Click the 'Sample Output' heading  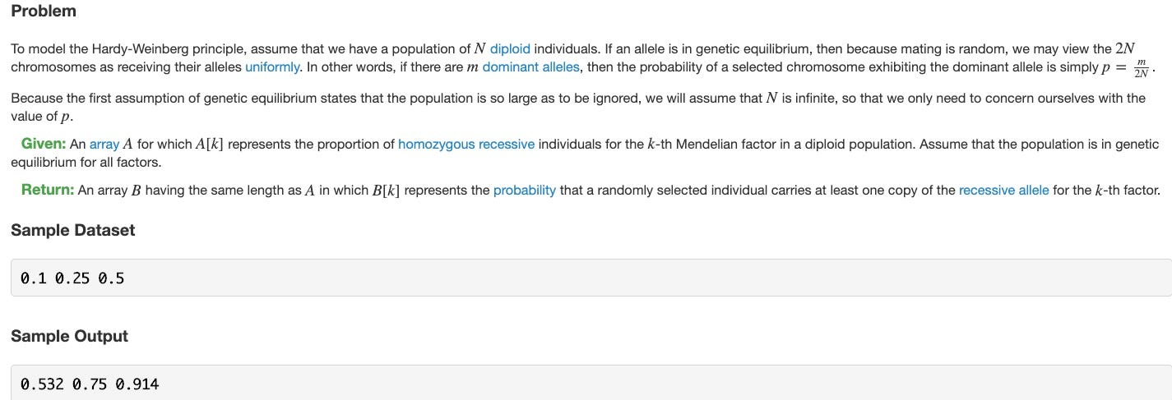point(70,336)
